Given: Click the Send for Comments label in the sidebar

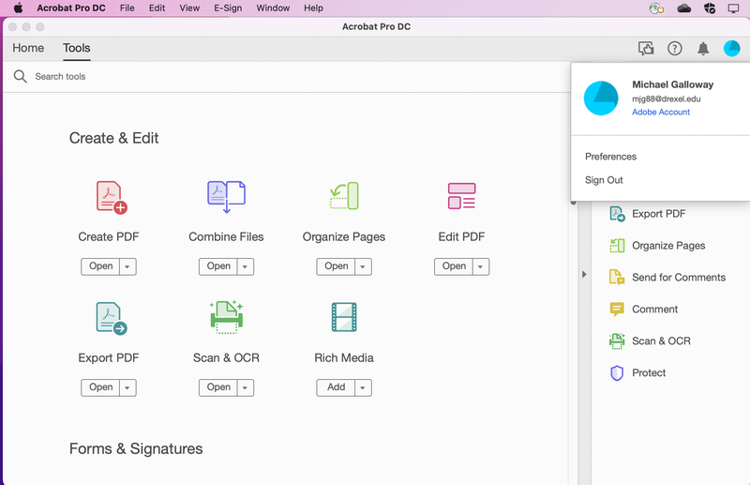Looking at the screenshot, I should click(679, 278).
